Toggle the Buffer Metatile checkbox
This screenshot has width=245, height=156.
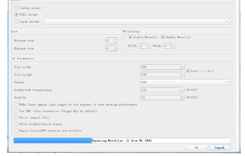point(163,37)
